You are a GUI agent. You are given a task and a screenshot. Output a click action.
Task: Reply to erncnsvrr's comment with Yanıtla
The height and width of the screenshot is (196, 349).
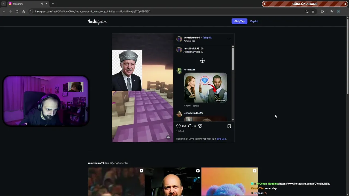coord(196,106)
